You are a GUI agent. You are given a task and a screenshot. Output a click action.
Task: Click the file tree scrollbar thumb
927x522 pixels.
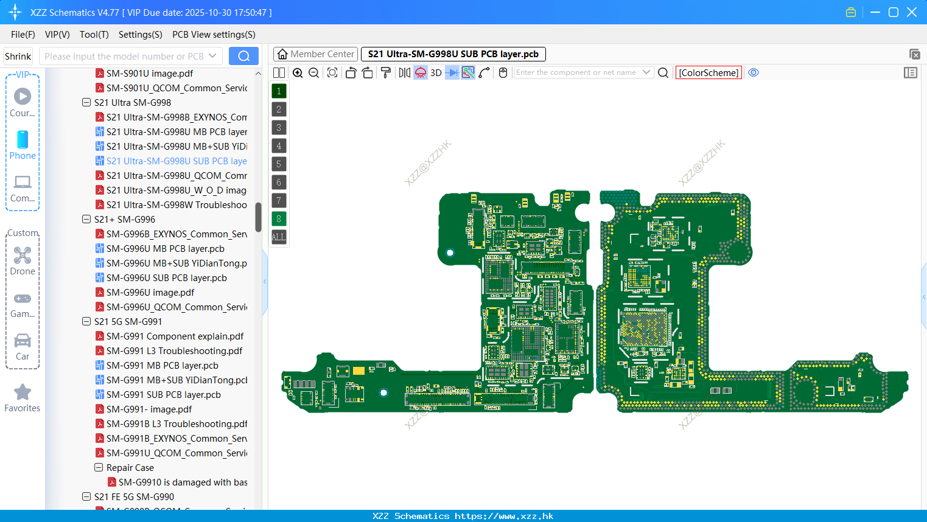point(258,217)
